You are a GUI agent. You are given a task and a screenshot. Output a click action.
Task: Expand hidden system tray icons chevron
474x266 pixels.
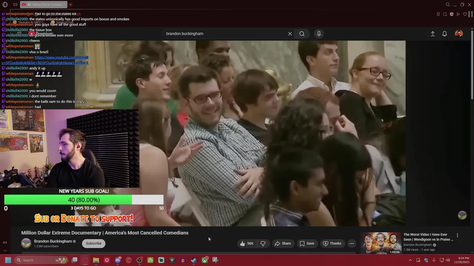pos(410,260)
